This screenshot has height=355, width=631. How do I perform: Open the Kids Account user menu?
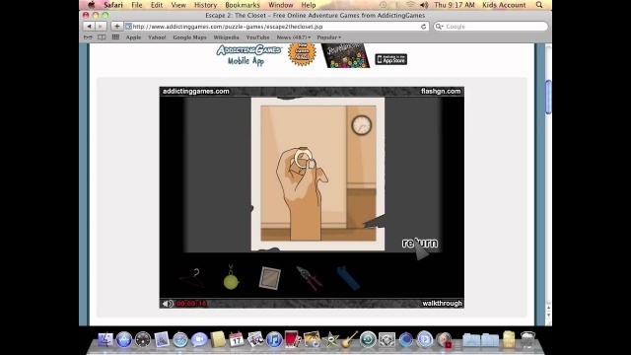click(504, 5)
